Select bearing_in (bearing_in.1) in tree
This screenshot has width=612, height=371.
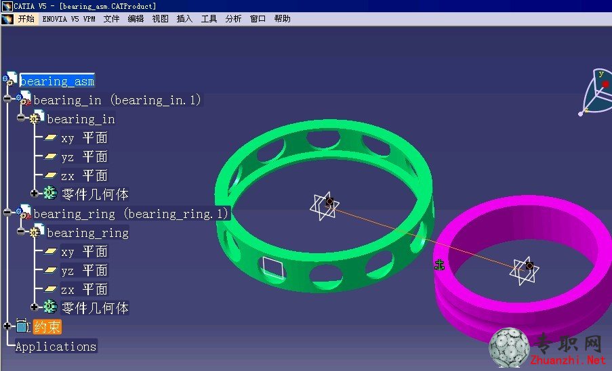(117, 100)
